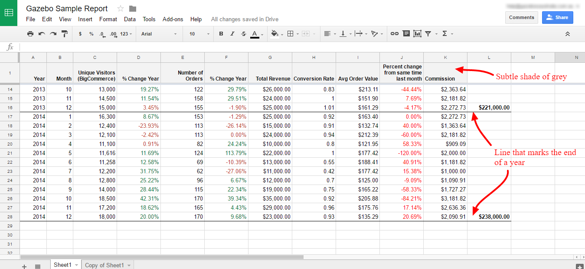585x269 pixels.
Task: Select column D header
Action: click(139, 57)
